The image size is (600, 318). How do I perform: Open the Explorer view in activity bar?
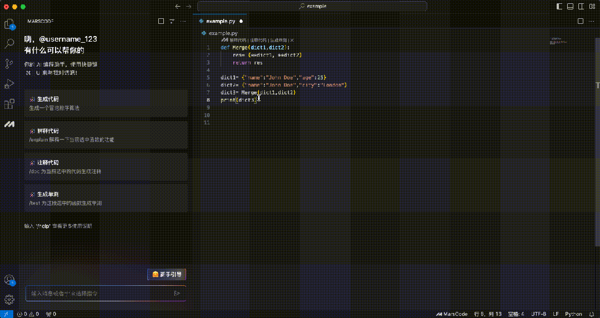point(9,24)
